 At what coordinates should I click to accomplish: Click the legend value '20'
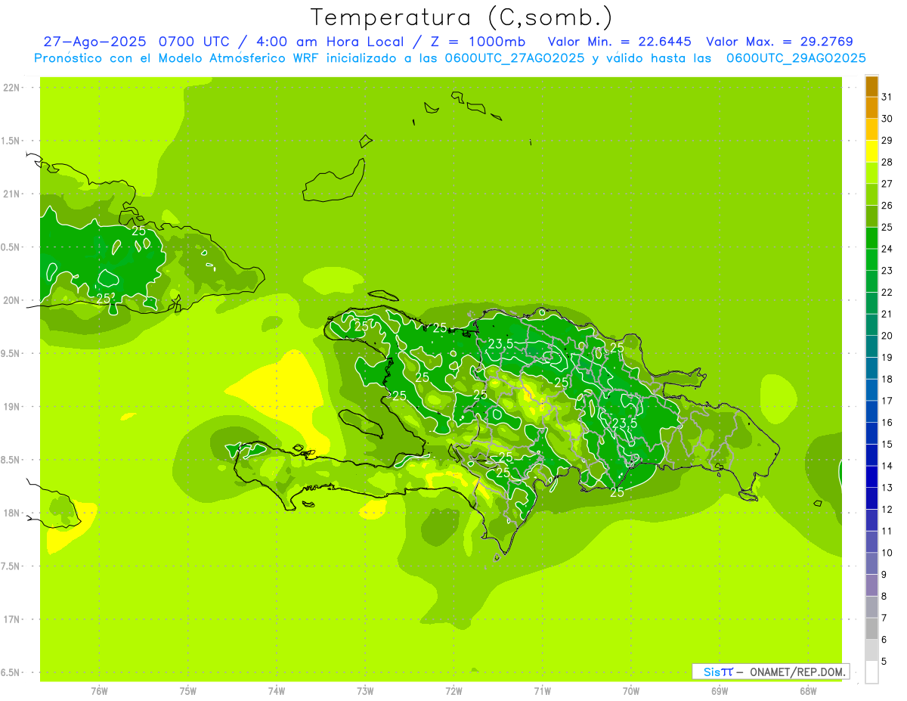(x=887, y=336)
